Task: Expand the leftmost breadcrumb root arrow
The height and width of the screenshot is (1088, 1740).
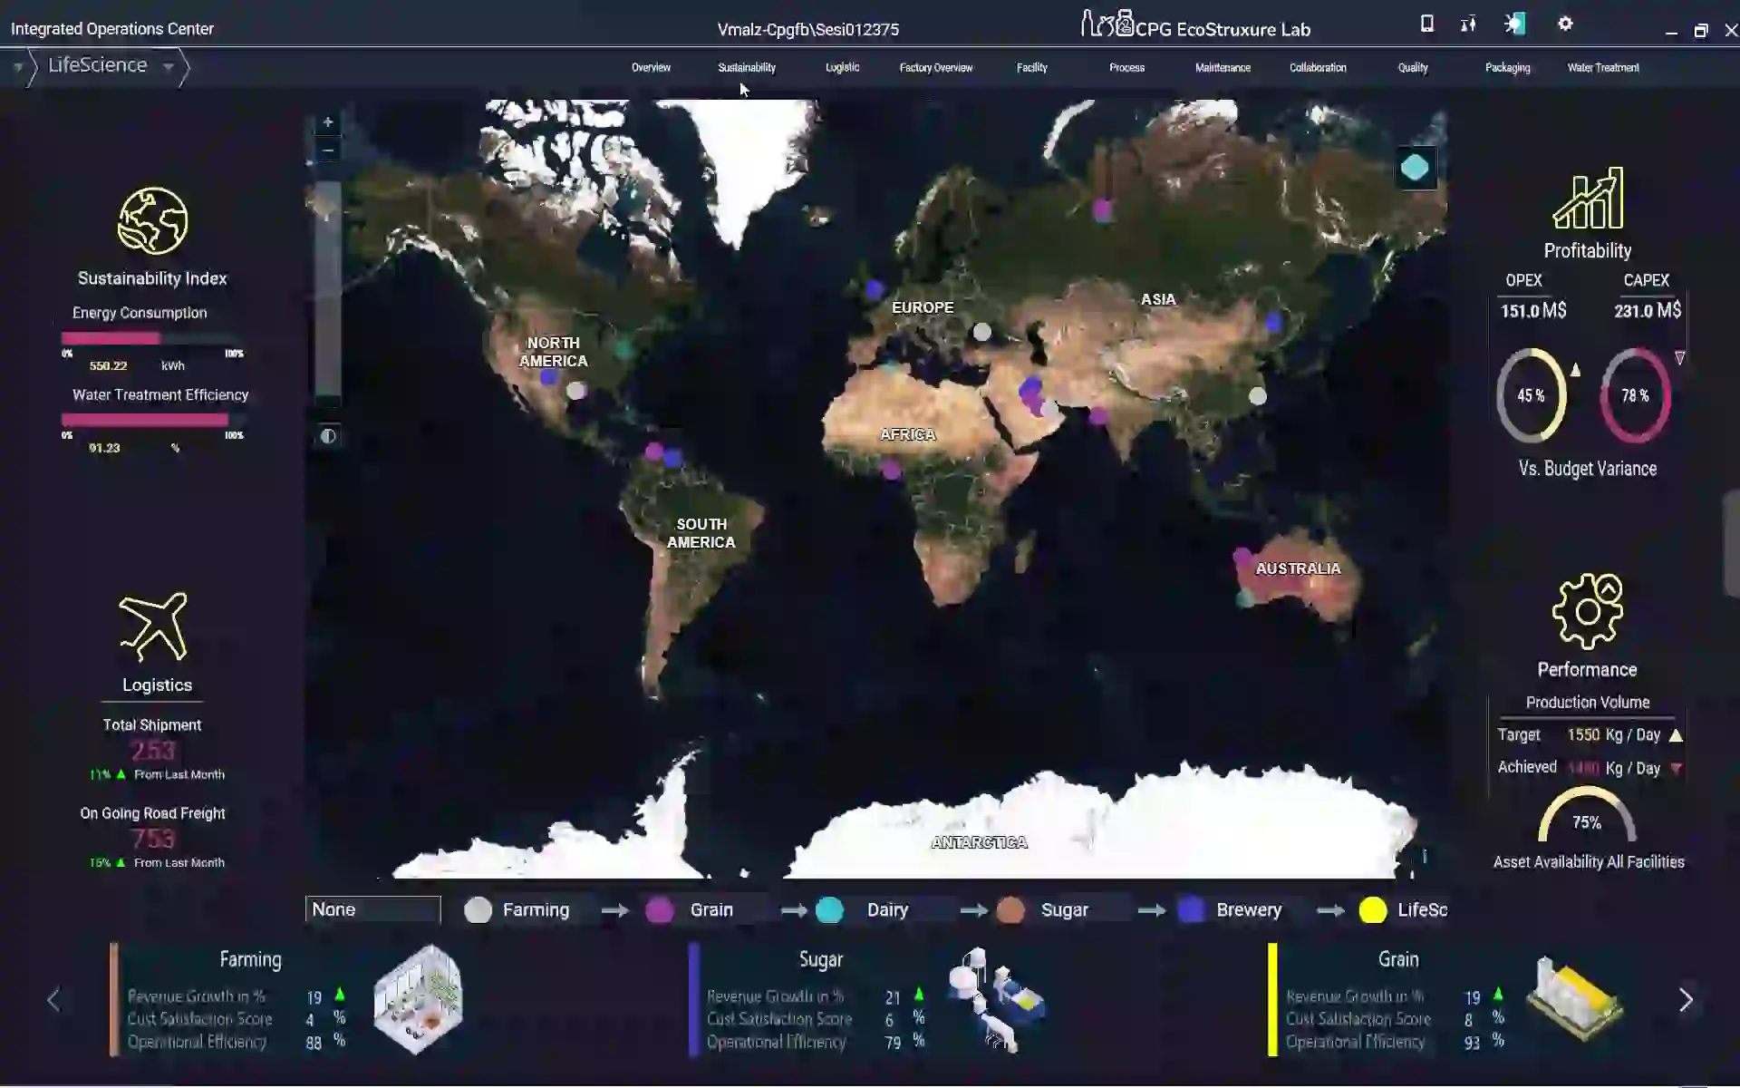Action: pos(17,67)
